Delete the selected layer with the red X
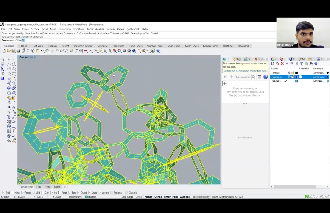 282,64
